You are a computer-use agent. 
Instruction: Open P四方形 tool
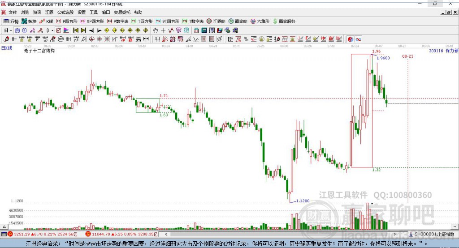pyautogui.click(x=67, y=21)
